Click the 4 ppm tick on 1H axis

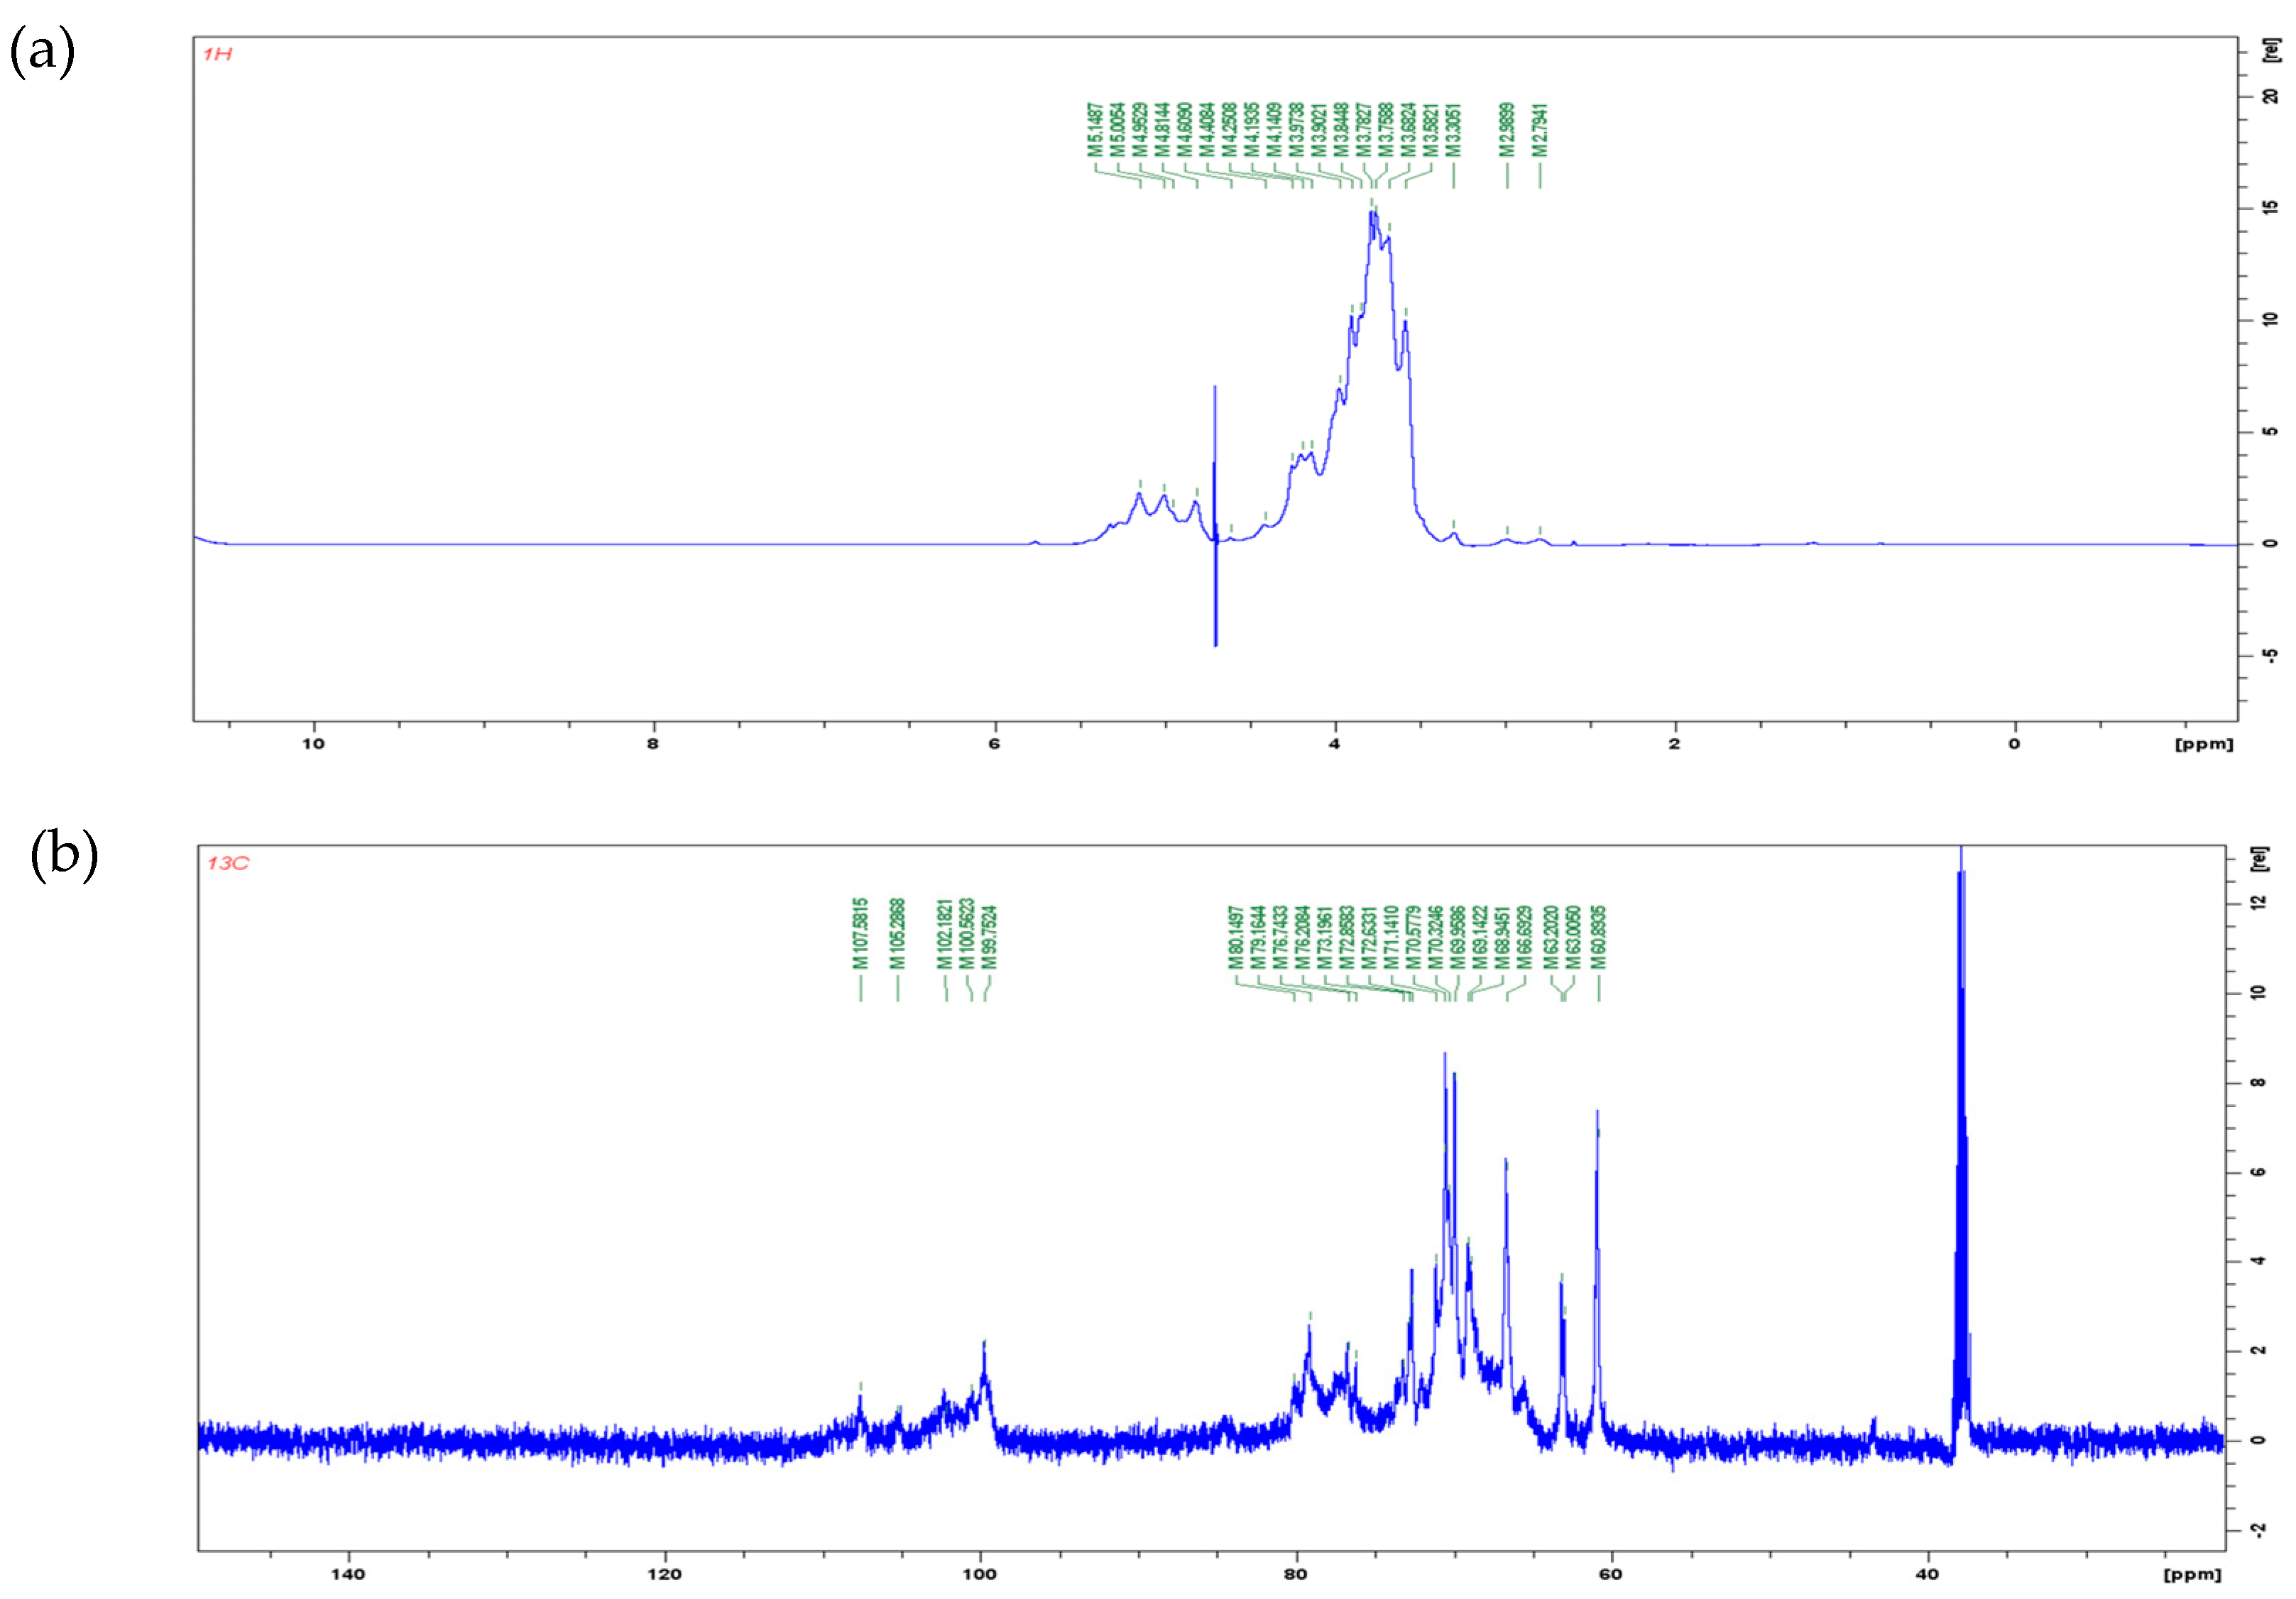point(1334,744)
